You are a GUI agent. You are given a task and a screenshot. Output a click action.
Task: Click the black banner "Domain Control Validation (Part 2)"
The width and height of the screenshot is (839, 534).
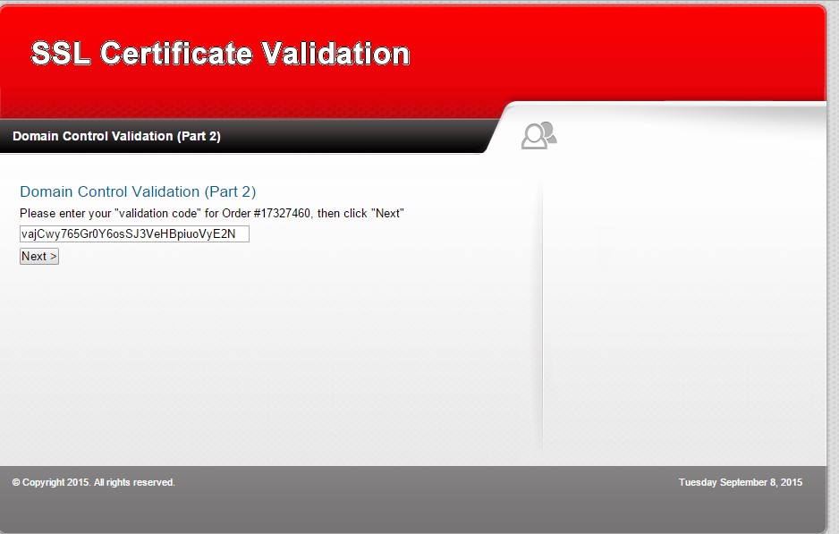click(116, 136)
